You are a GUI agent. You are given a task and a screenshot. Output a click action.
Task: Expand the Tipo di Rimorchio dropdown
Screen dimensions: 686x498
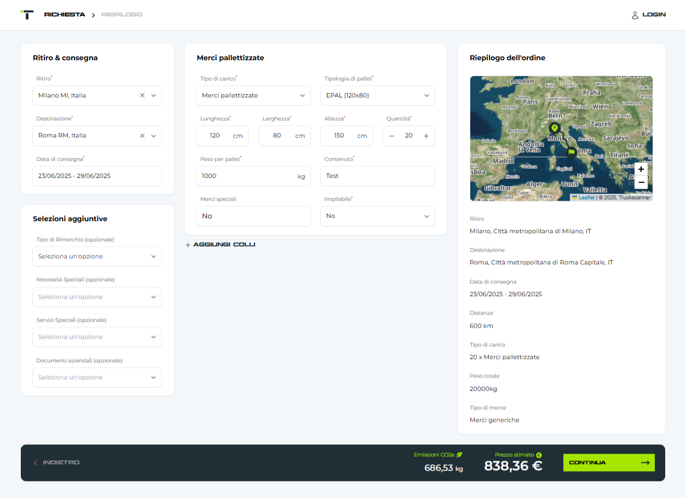[x=97, y=256]
